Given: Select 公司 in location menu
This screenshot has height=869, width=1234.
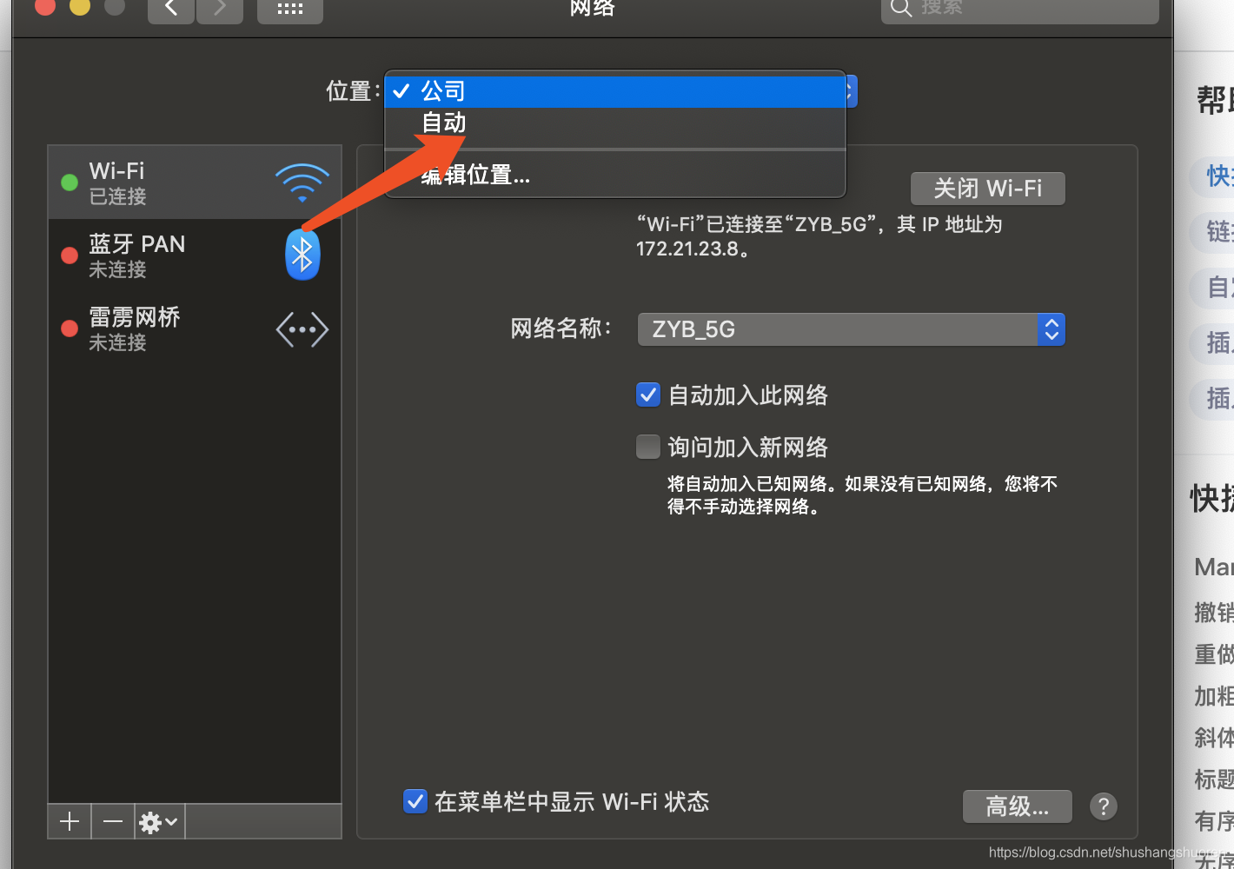Looking at the screenshot, I should coord(615,91).
